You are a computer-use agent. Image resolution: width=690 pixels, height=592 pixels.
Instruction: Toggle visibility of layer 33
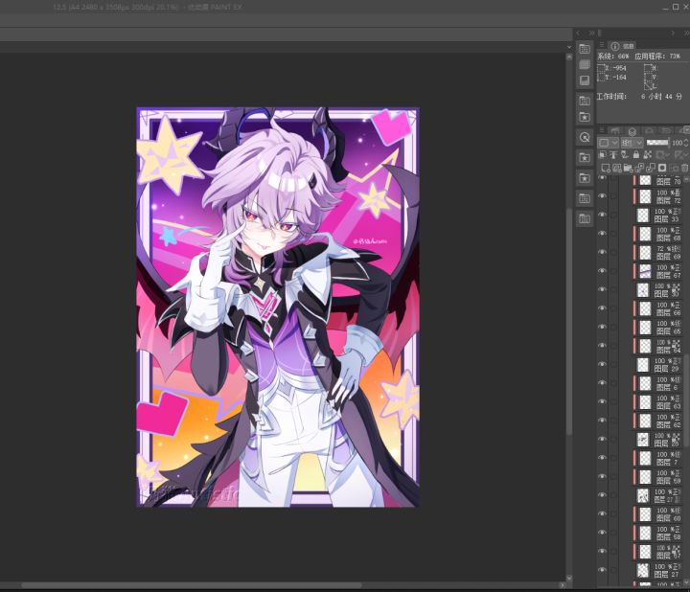(x=602, y=215)
